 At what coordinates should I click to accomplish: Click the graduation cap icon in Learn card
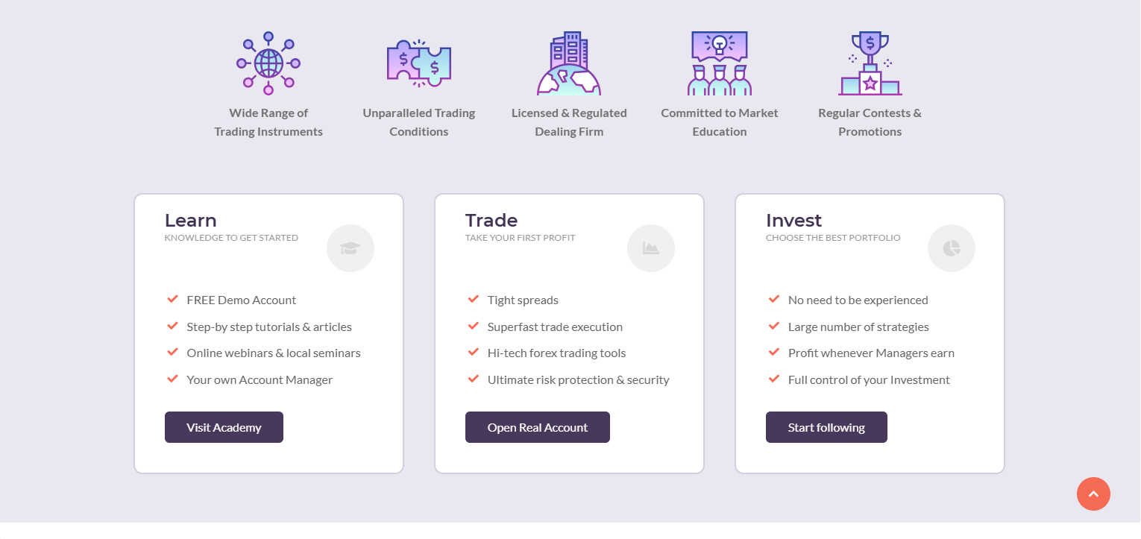pyautogui.click(x=351, y=248)
